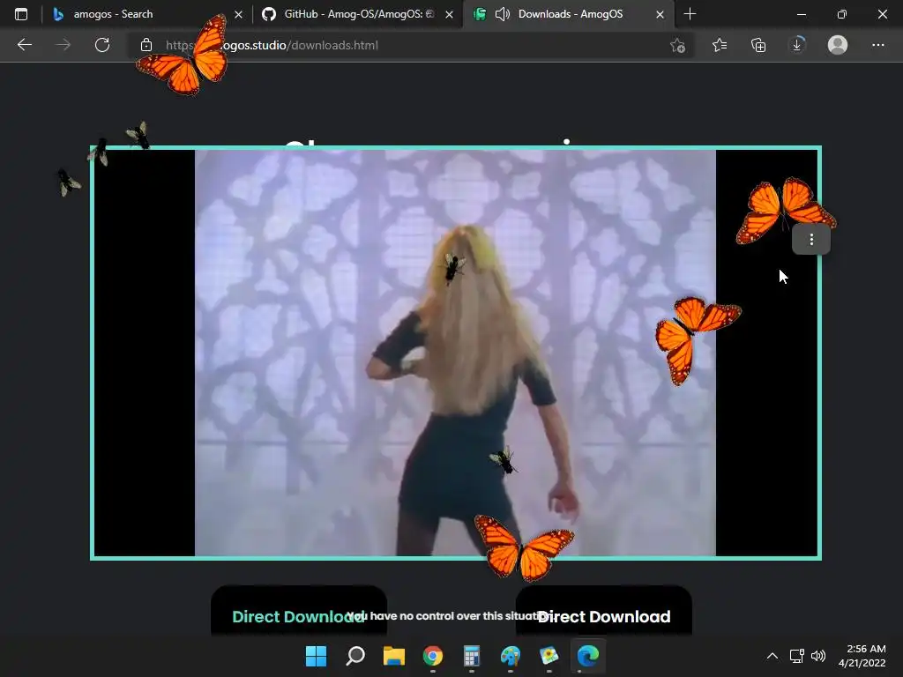Open Google Chrome from the taskbar
The height and width of the screenshot is (677, 903).
[x=433, y=656]
